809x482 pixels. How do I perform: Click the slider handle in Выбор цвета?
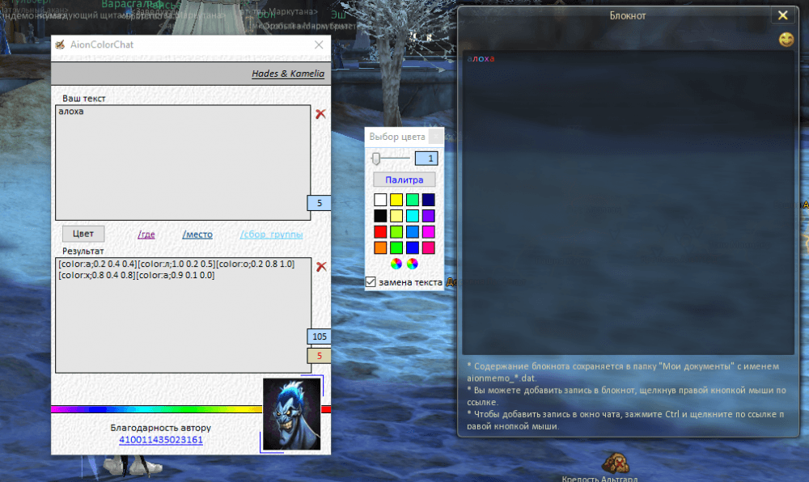pyautogui.click(x=376, y=159)
